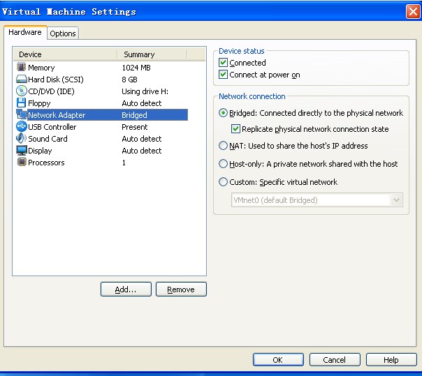422x376 pixels.
Task: Uncheck the Connected checkbox
Action: (224, 63)
